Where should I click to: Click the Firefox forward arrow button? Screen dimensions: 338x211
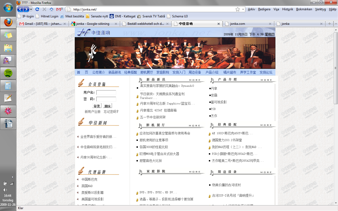tap(26, 9)
